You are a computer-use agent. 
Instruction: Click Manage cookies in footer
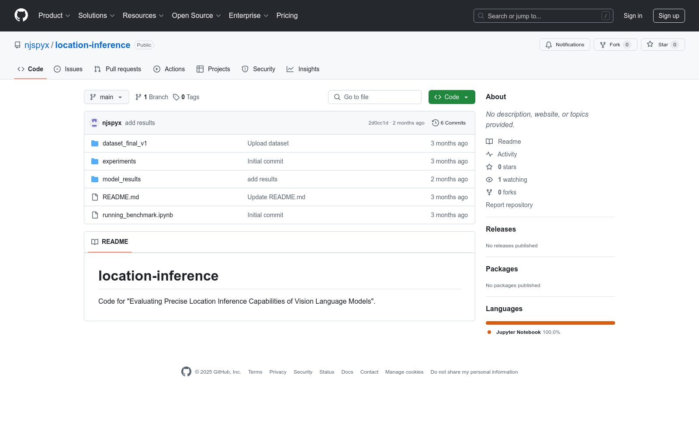404,372
